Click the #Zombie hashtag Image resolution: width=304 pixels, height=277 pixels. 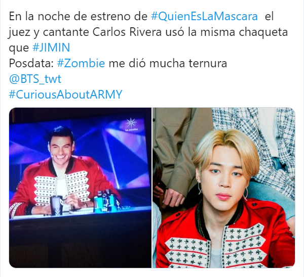click(x=81, y=63)
